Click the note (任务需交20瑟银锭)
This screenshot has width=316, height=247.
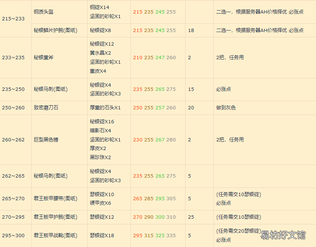tap(239, 231)
